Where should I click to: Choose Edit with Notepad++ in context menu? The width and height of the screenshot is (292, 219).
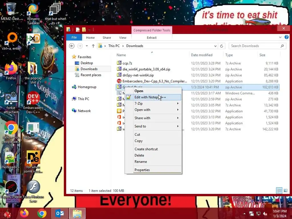click(153, 97)
